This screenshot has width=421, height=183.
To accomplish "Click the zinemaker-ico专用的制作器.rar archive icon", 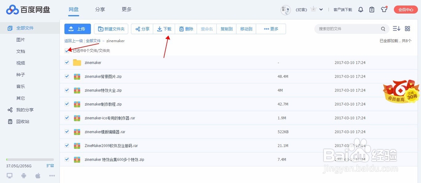I will (77, 118).
